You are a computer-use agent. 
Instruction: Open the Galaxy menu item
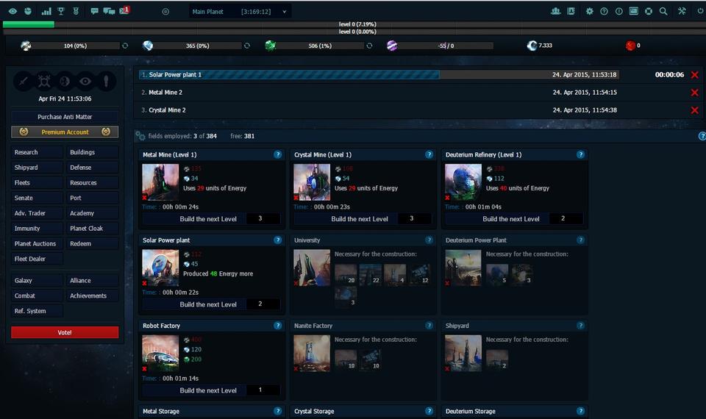[37, 280]
